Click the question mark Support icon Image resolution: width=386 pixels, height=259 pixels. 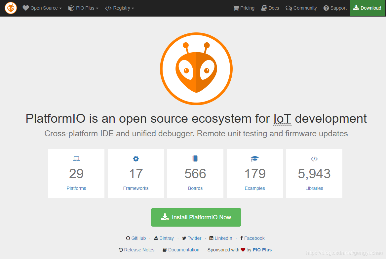326,8
